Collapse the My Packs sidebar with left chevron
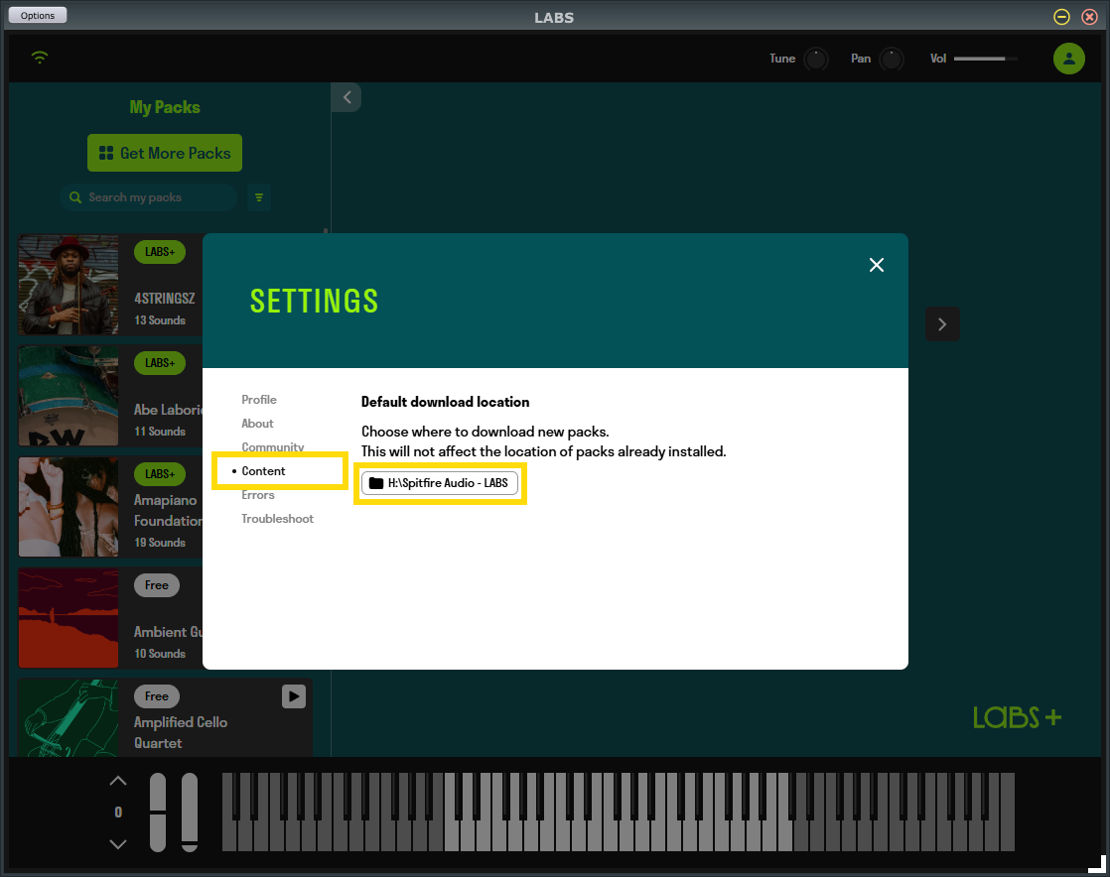1110x877 pixels. pos(347,97)
